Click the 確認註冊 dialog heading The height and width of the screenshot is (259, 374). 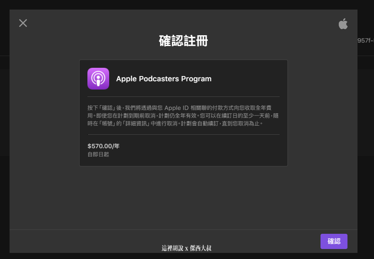(184, 41)
